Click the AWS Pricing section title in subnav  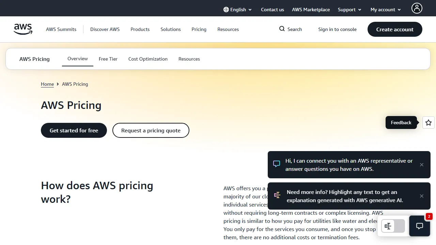34,59
